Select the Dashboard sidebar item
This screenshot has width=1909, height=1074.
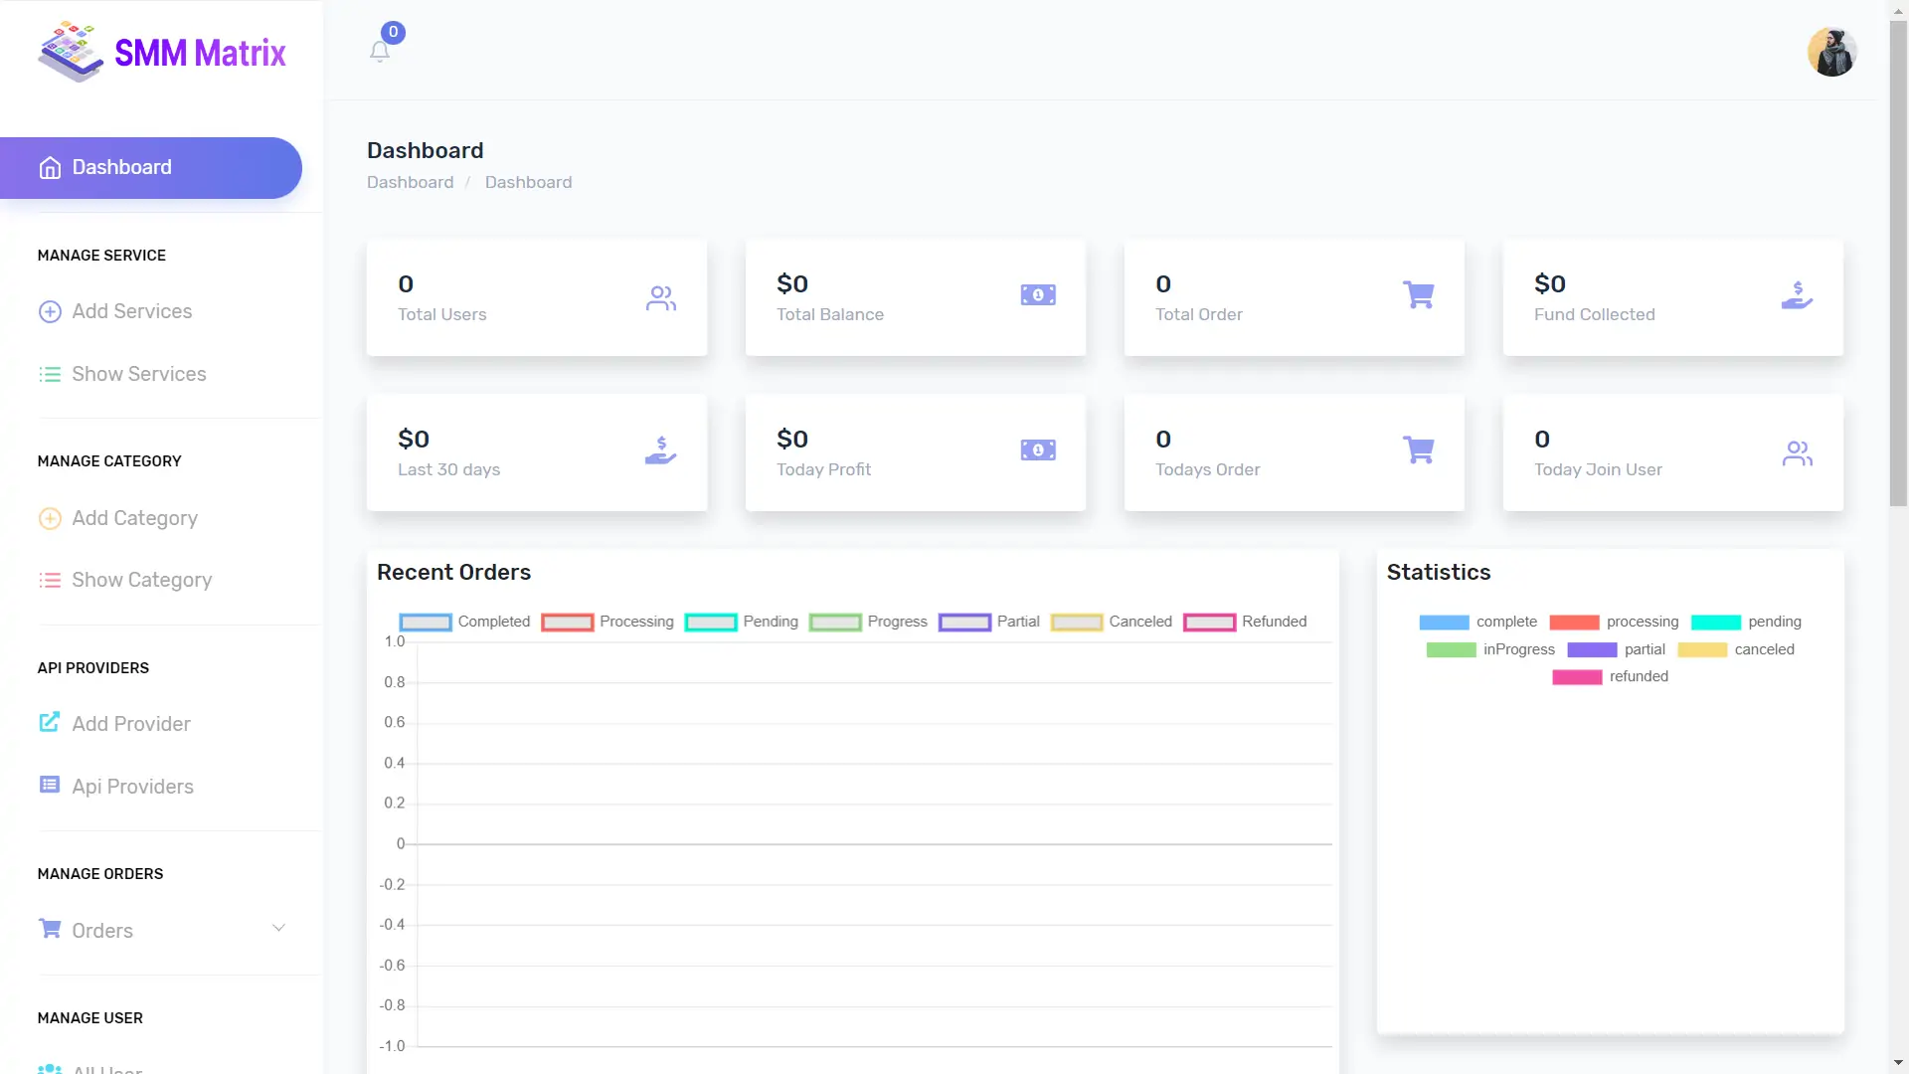(149, 167)
